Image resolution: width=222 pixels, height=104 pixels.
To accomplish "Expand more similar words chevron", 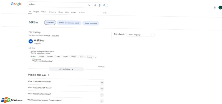I will click(95, 57).
